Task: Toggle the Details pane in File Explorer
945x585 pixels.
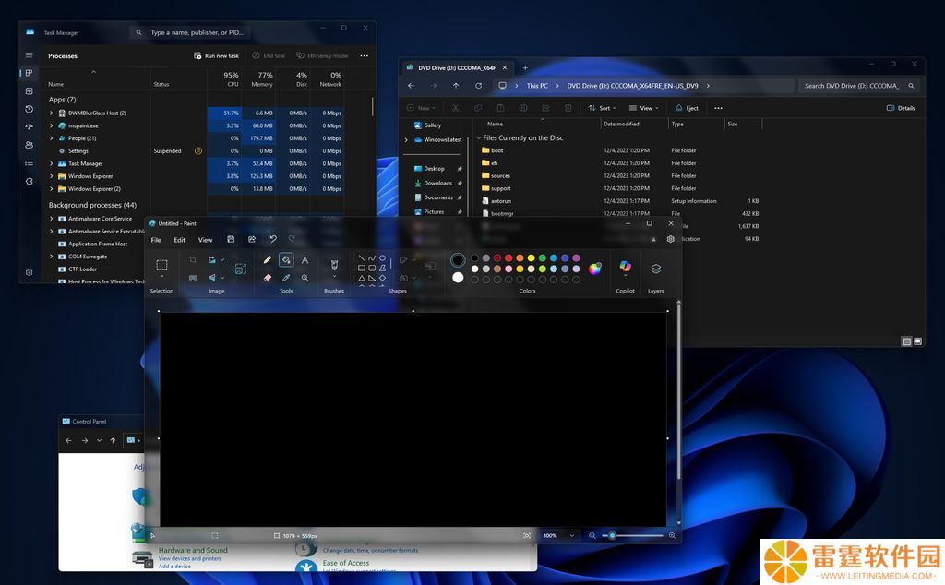Action: coord(901,108)
